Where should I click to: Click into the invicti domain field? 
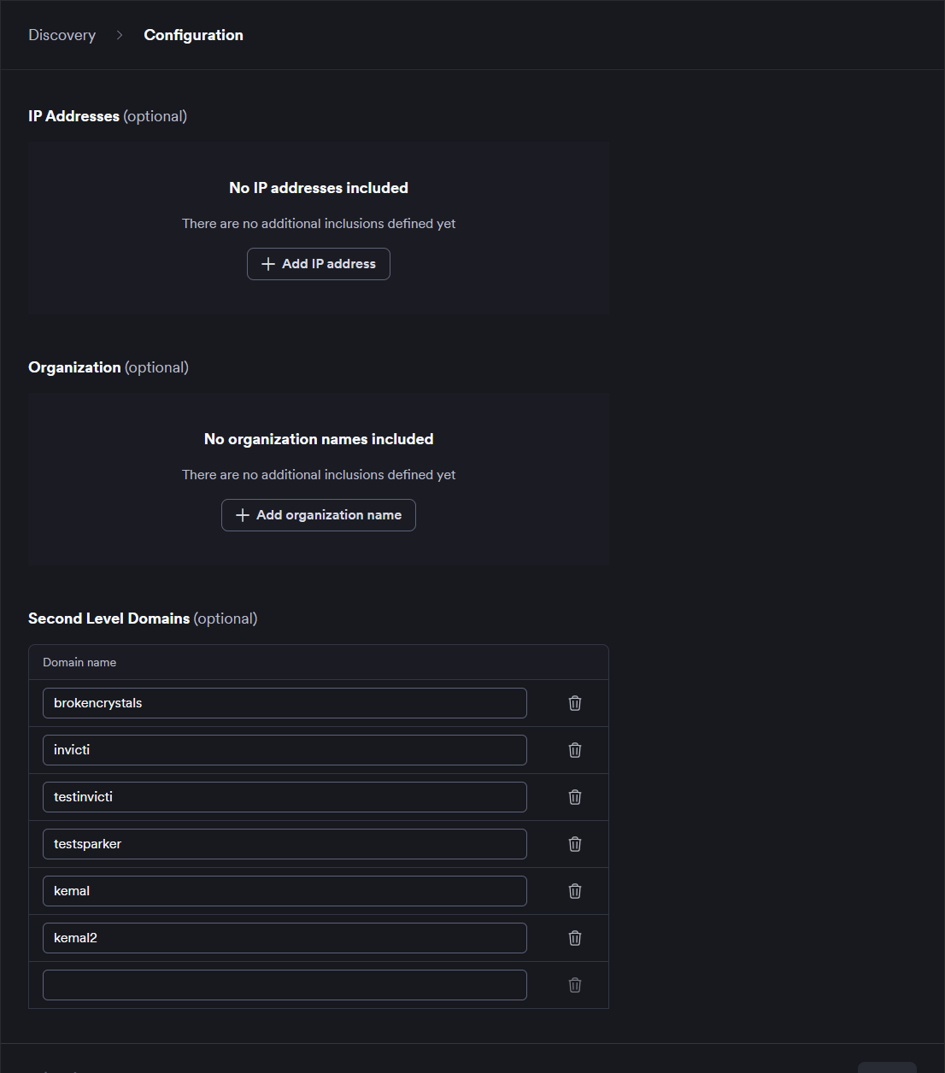pyautogui.click(x=285, y=750)
